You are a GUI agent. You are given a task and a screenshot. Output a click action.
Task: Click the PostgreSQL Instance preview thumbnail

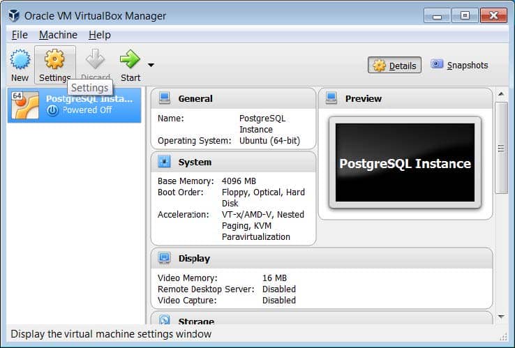tap(405, 162)
